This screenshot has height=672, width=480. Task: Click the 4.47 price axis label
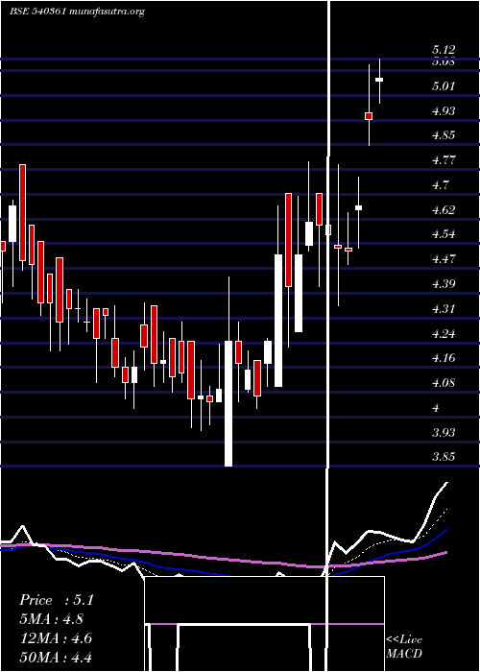[x=444, y=259]
